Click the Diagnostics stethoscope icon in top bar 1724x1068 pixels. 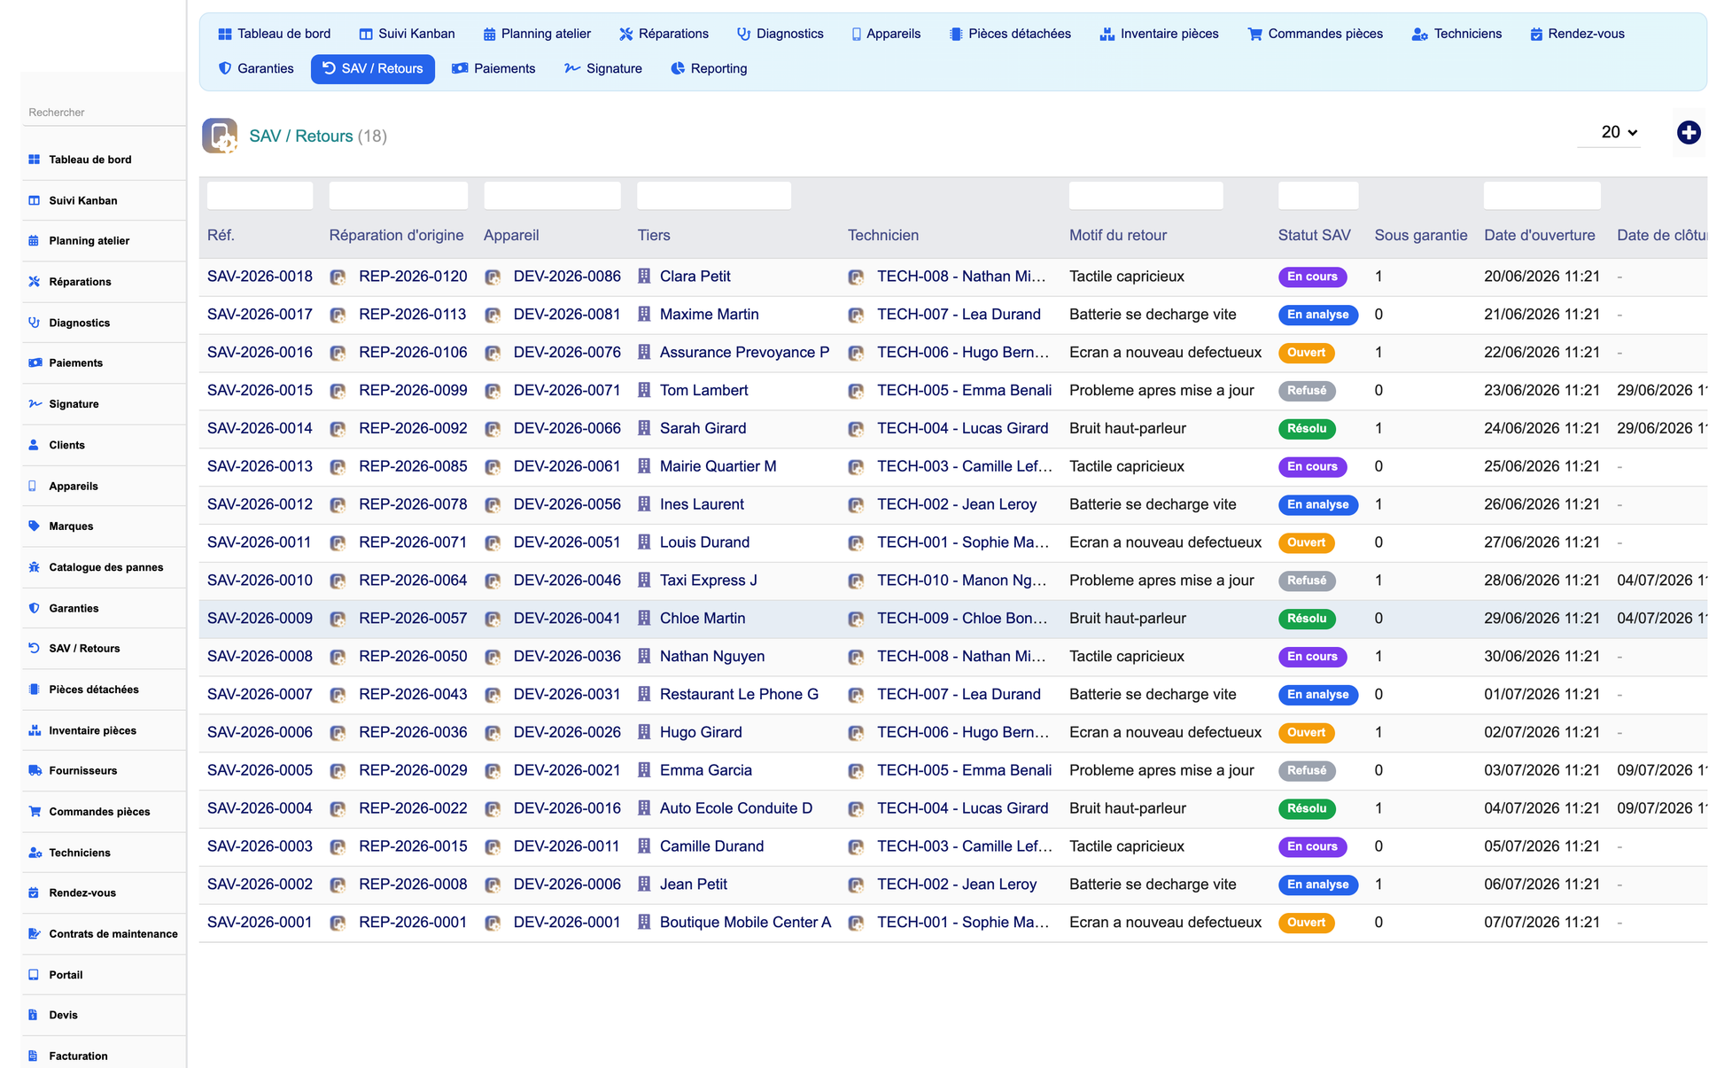click(x=743, y=34)
